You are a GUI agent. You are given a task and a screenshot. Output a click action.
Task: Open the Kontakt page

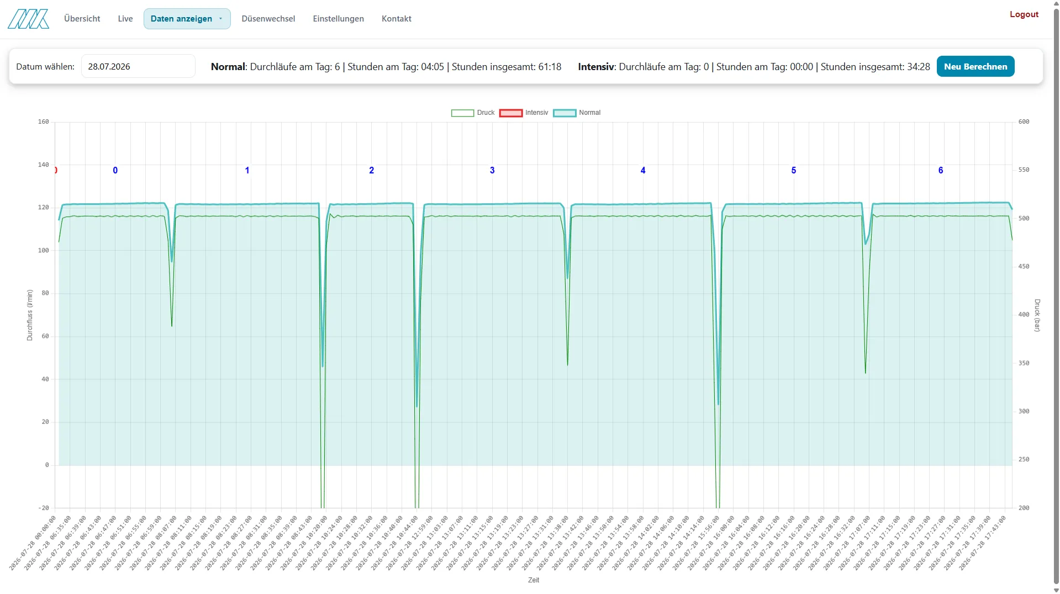(396, 19)
